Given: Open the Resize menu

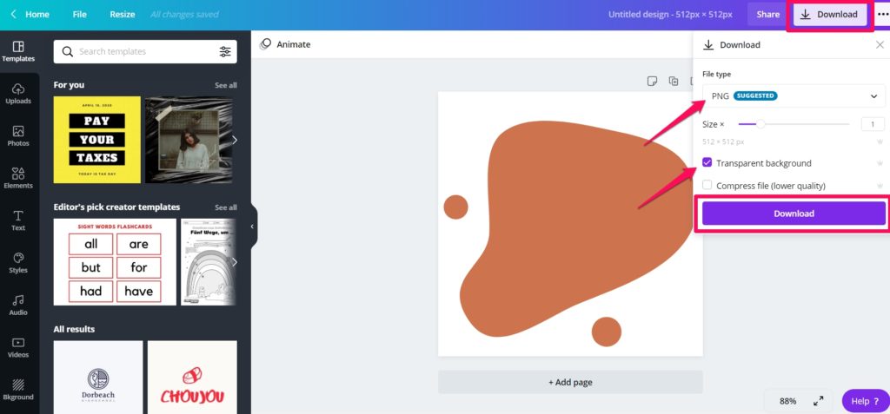Looking at the screenshot, I should [x=123, y=14].
